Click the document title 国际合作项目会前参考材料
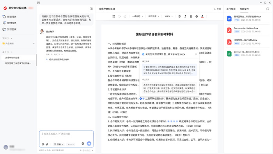The width and height of the screenshot is (273, 154). pyautogui.click(x=154, y=34)
